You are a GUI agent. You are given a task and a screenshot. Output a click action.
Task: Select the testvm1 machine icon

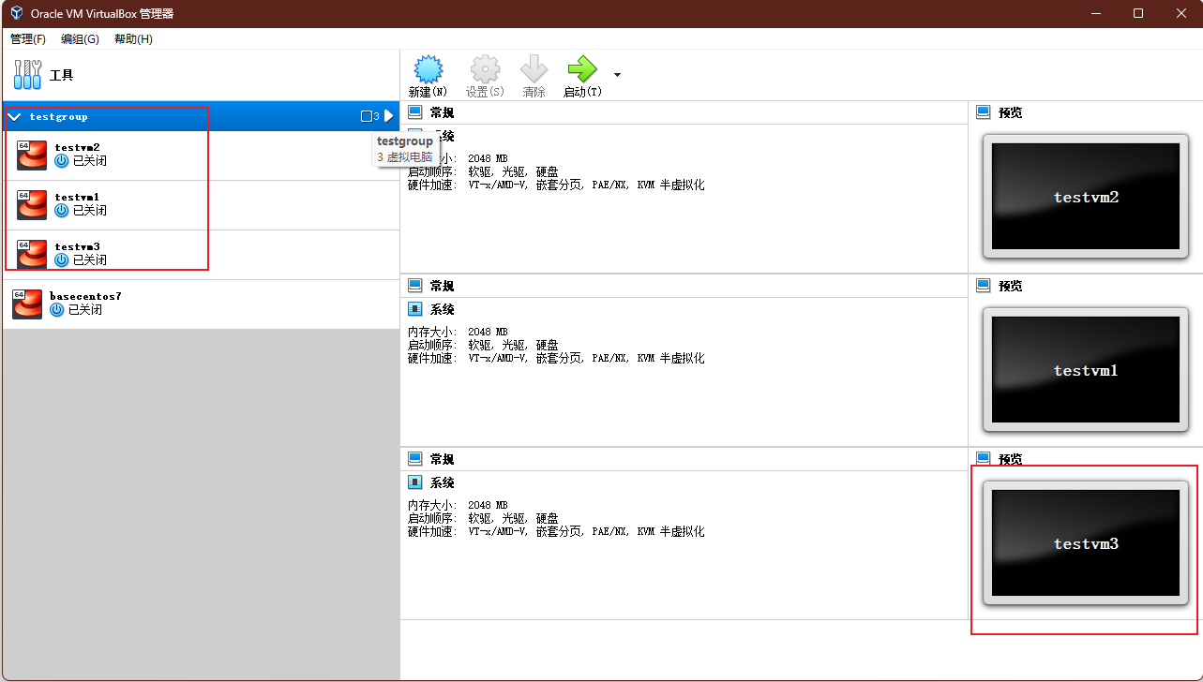(32, 205)
